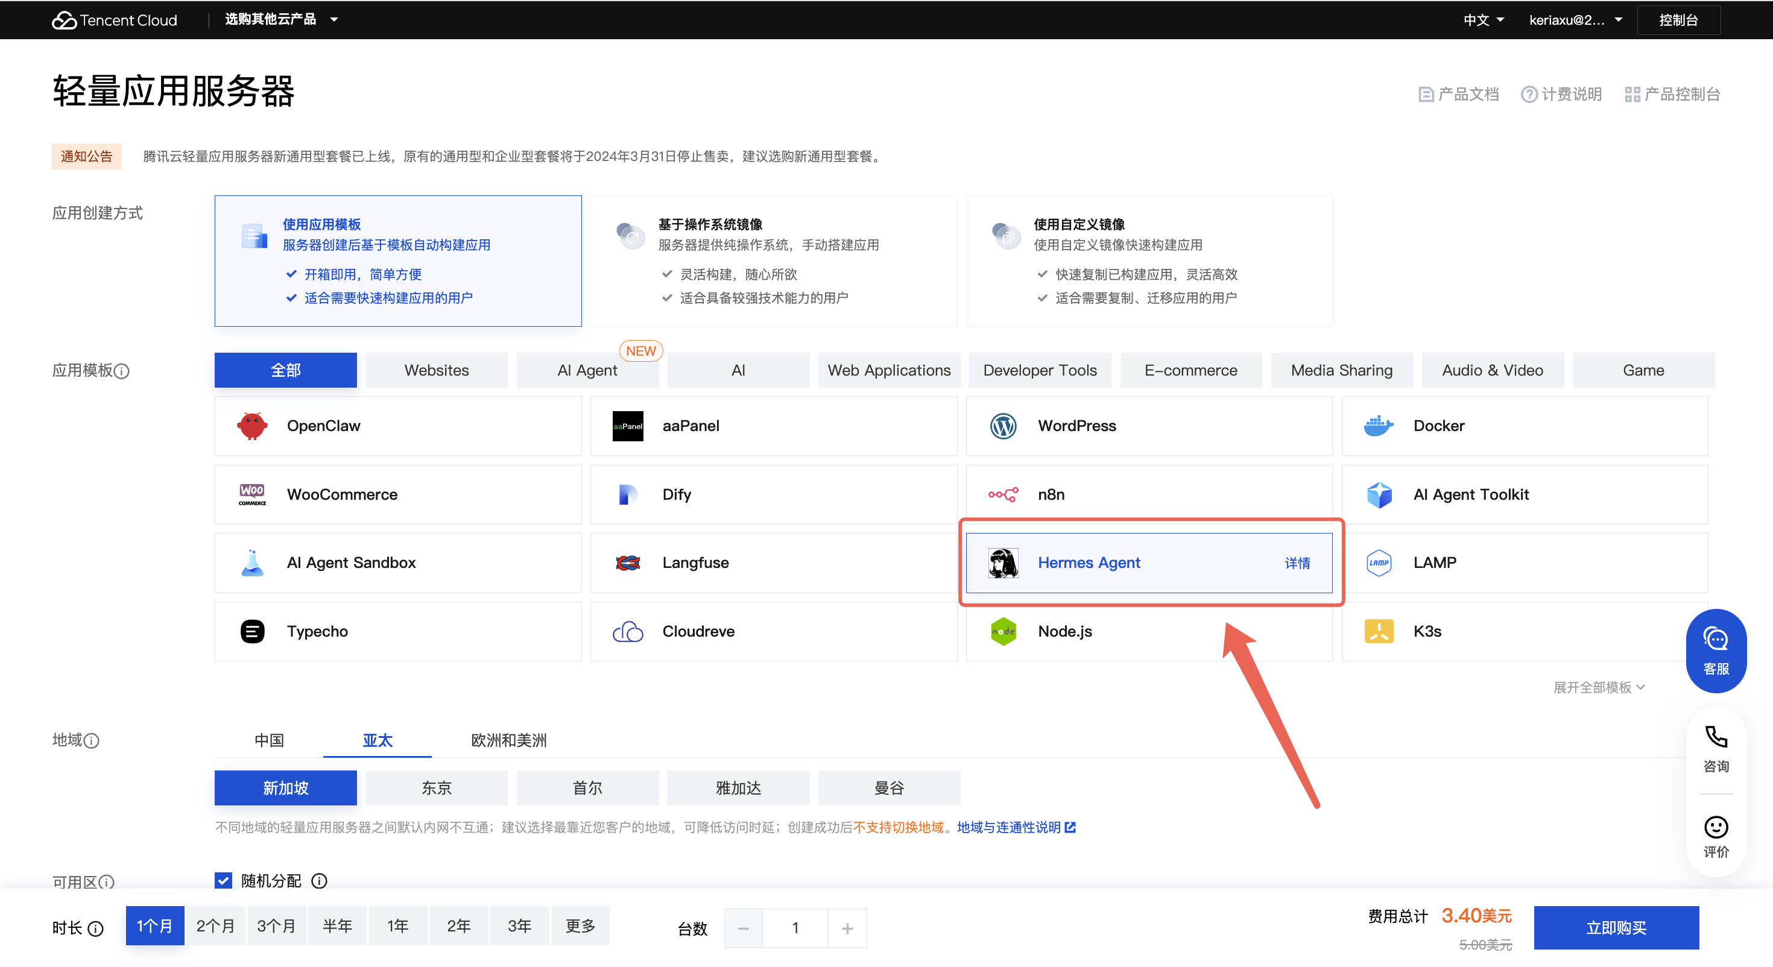Click the OpenClaw red mascot icon
1773x967 pixels.
(x=252, y=426)
